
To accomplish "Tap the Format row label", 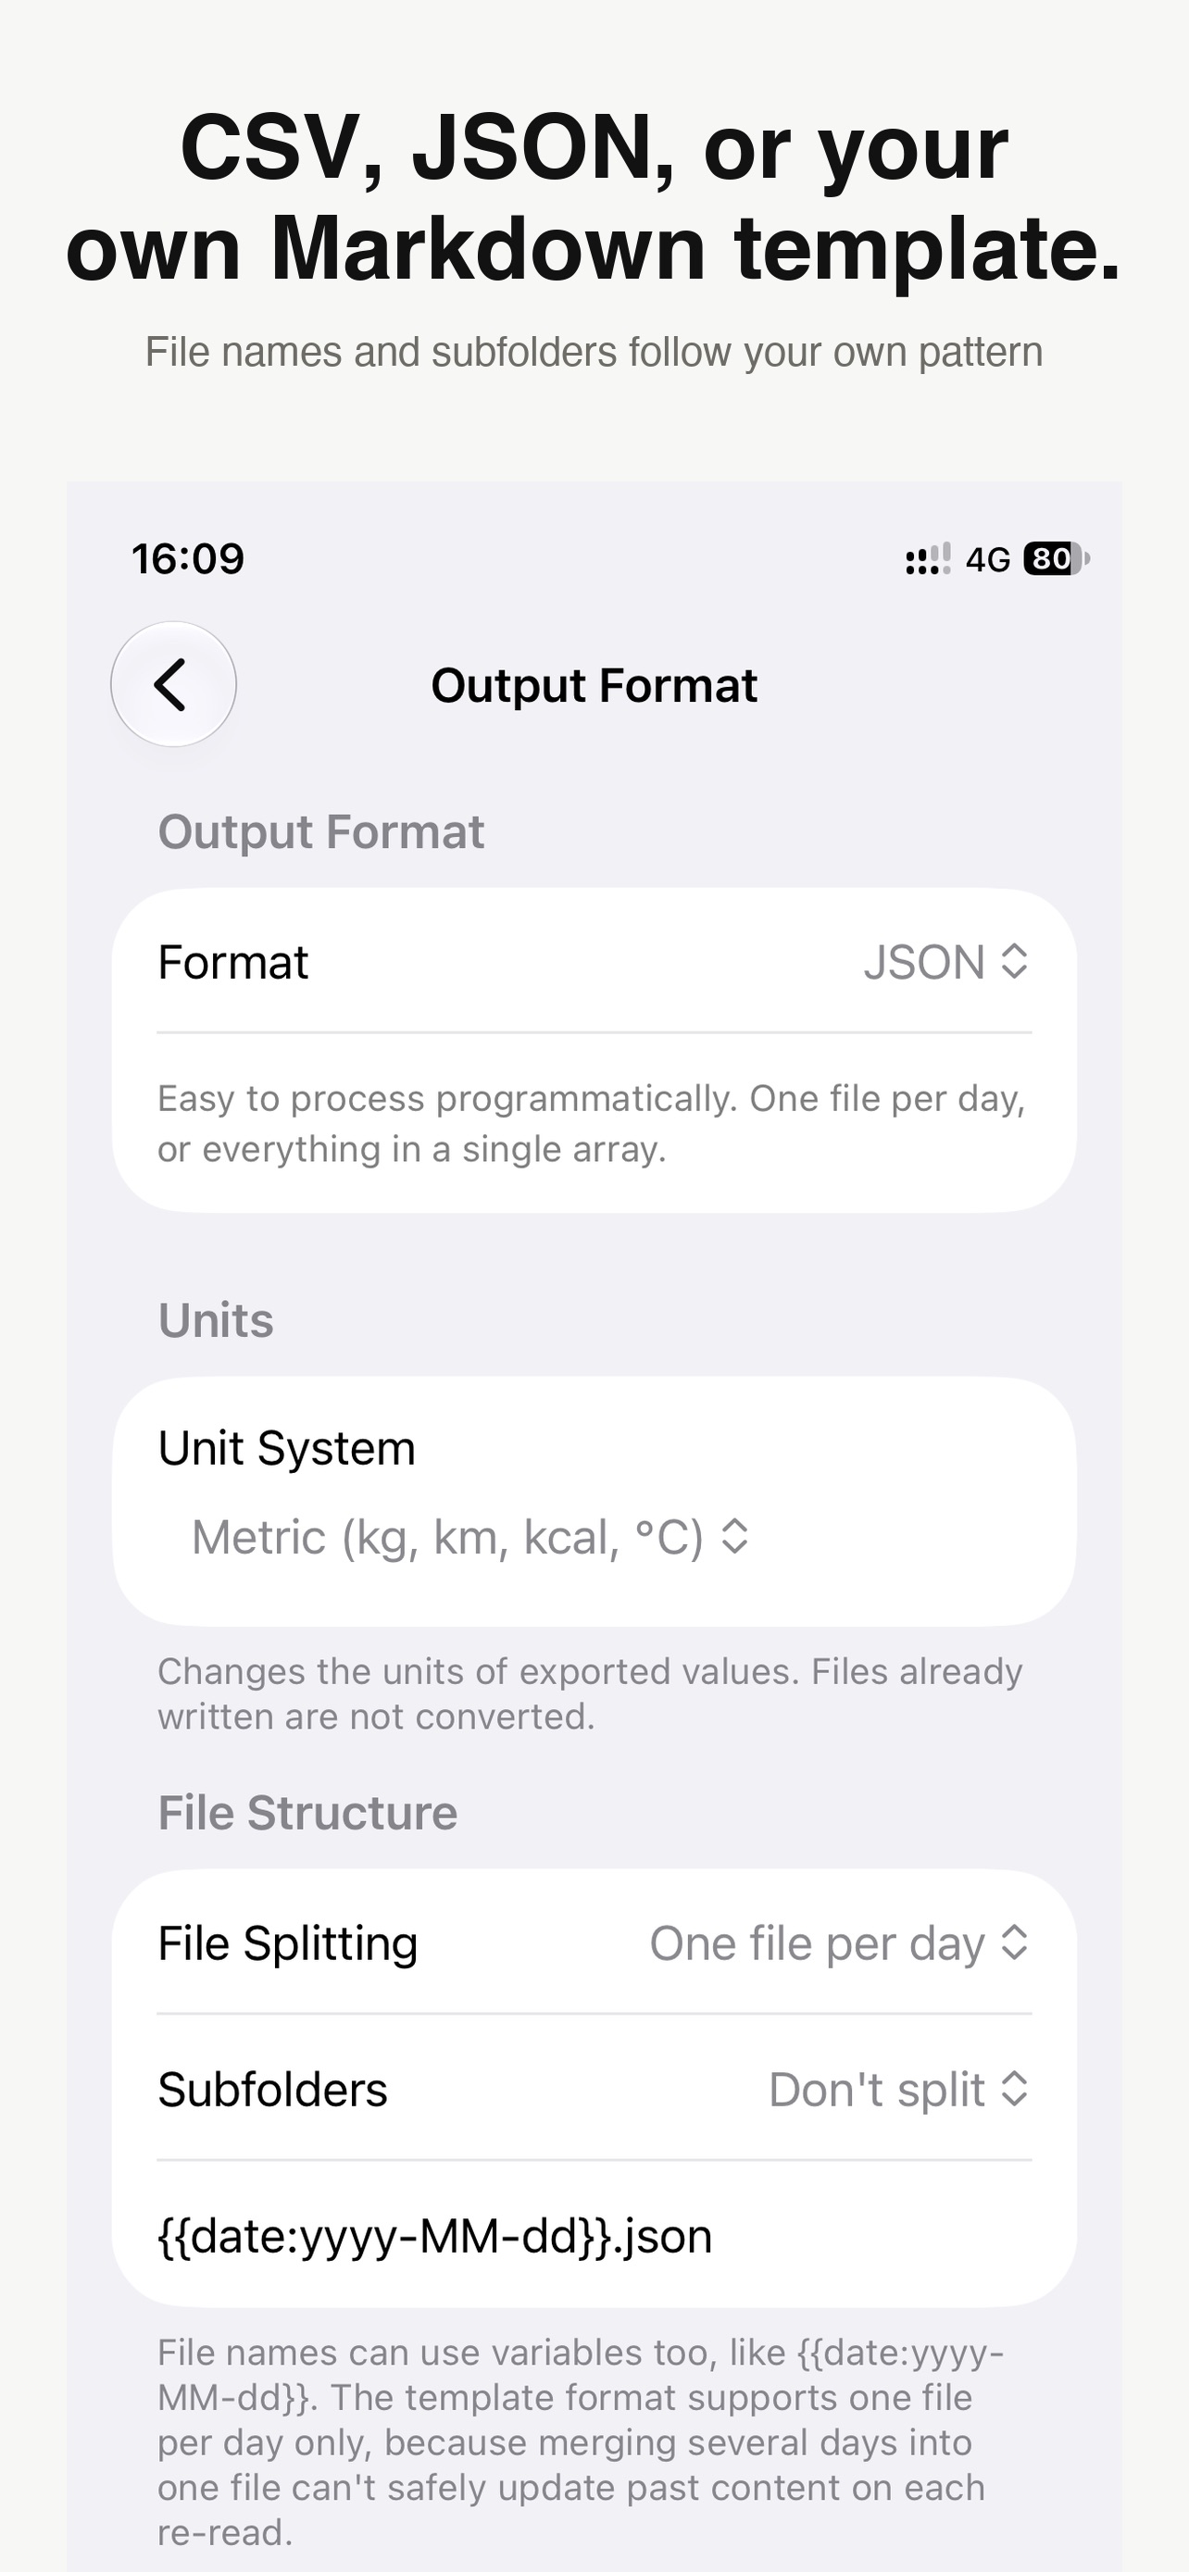I will [232, 962].
